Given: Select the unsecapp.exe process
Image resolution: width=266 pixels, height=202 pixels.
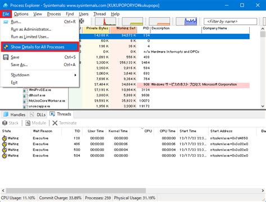Looking at the screenshot, I should point(39,106).
